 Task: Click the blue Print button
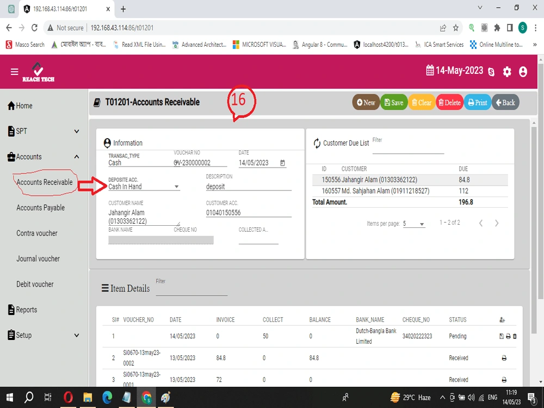coord(478,102)
